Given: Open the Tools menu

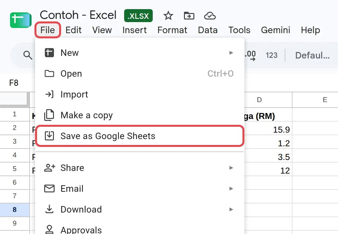Looking at the screenshot, I should (239, 30).
